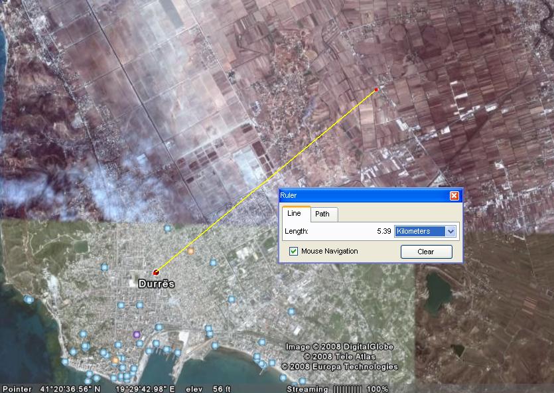Viewport: 554px width, 393px height.
Task: Click the red endpoint of the ruler line
Action: [376, 90]
